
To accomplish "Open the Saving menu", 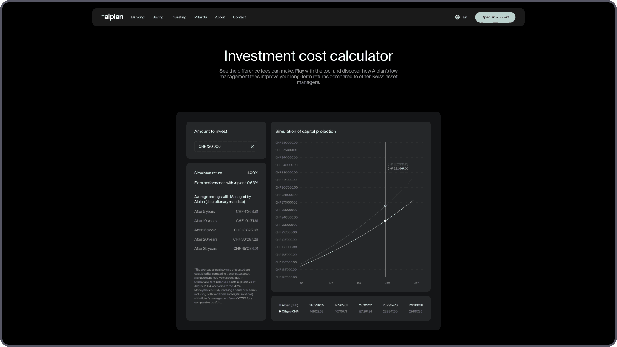I will point(158,17).
